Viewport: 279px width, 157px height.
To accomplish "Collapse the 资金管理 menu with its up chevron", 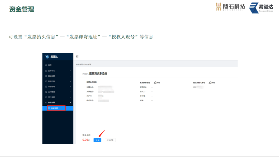I will 70,103.
